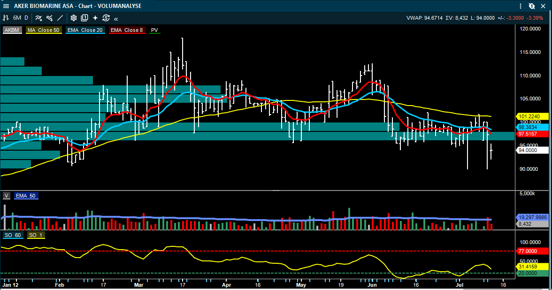Click the VWAP: 94.6714 readout
Image resolution: width=552 pixels, height=290 pixels.
pyautogui.click(x=424, y=18)
